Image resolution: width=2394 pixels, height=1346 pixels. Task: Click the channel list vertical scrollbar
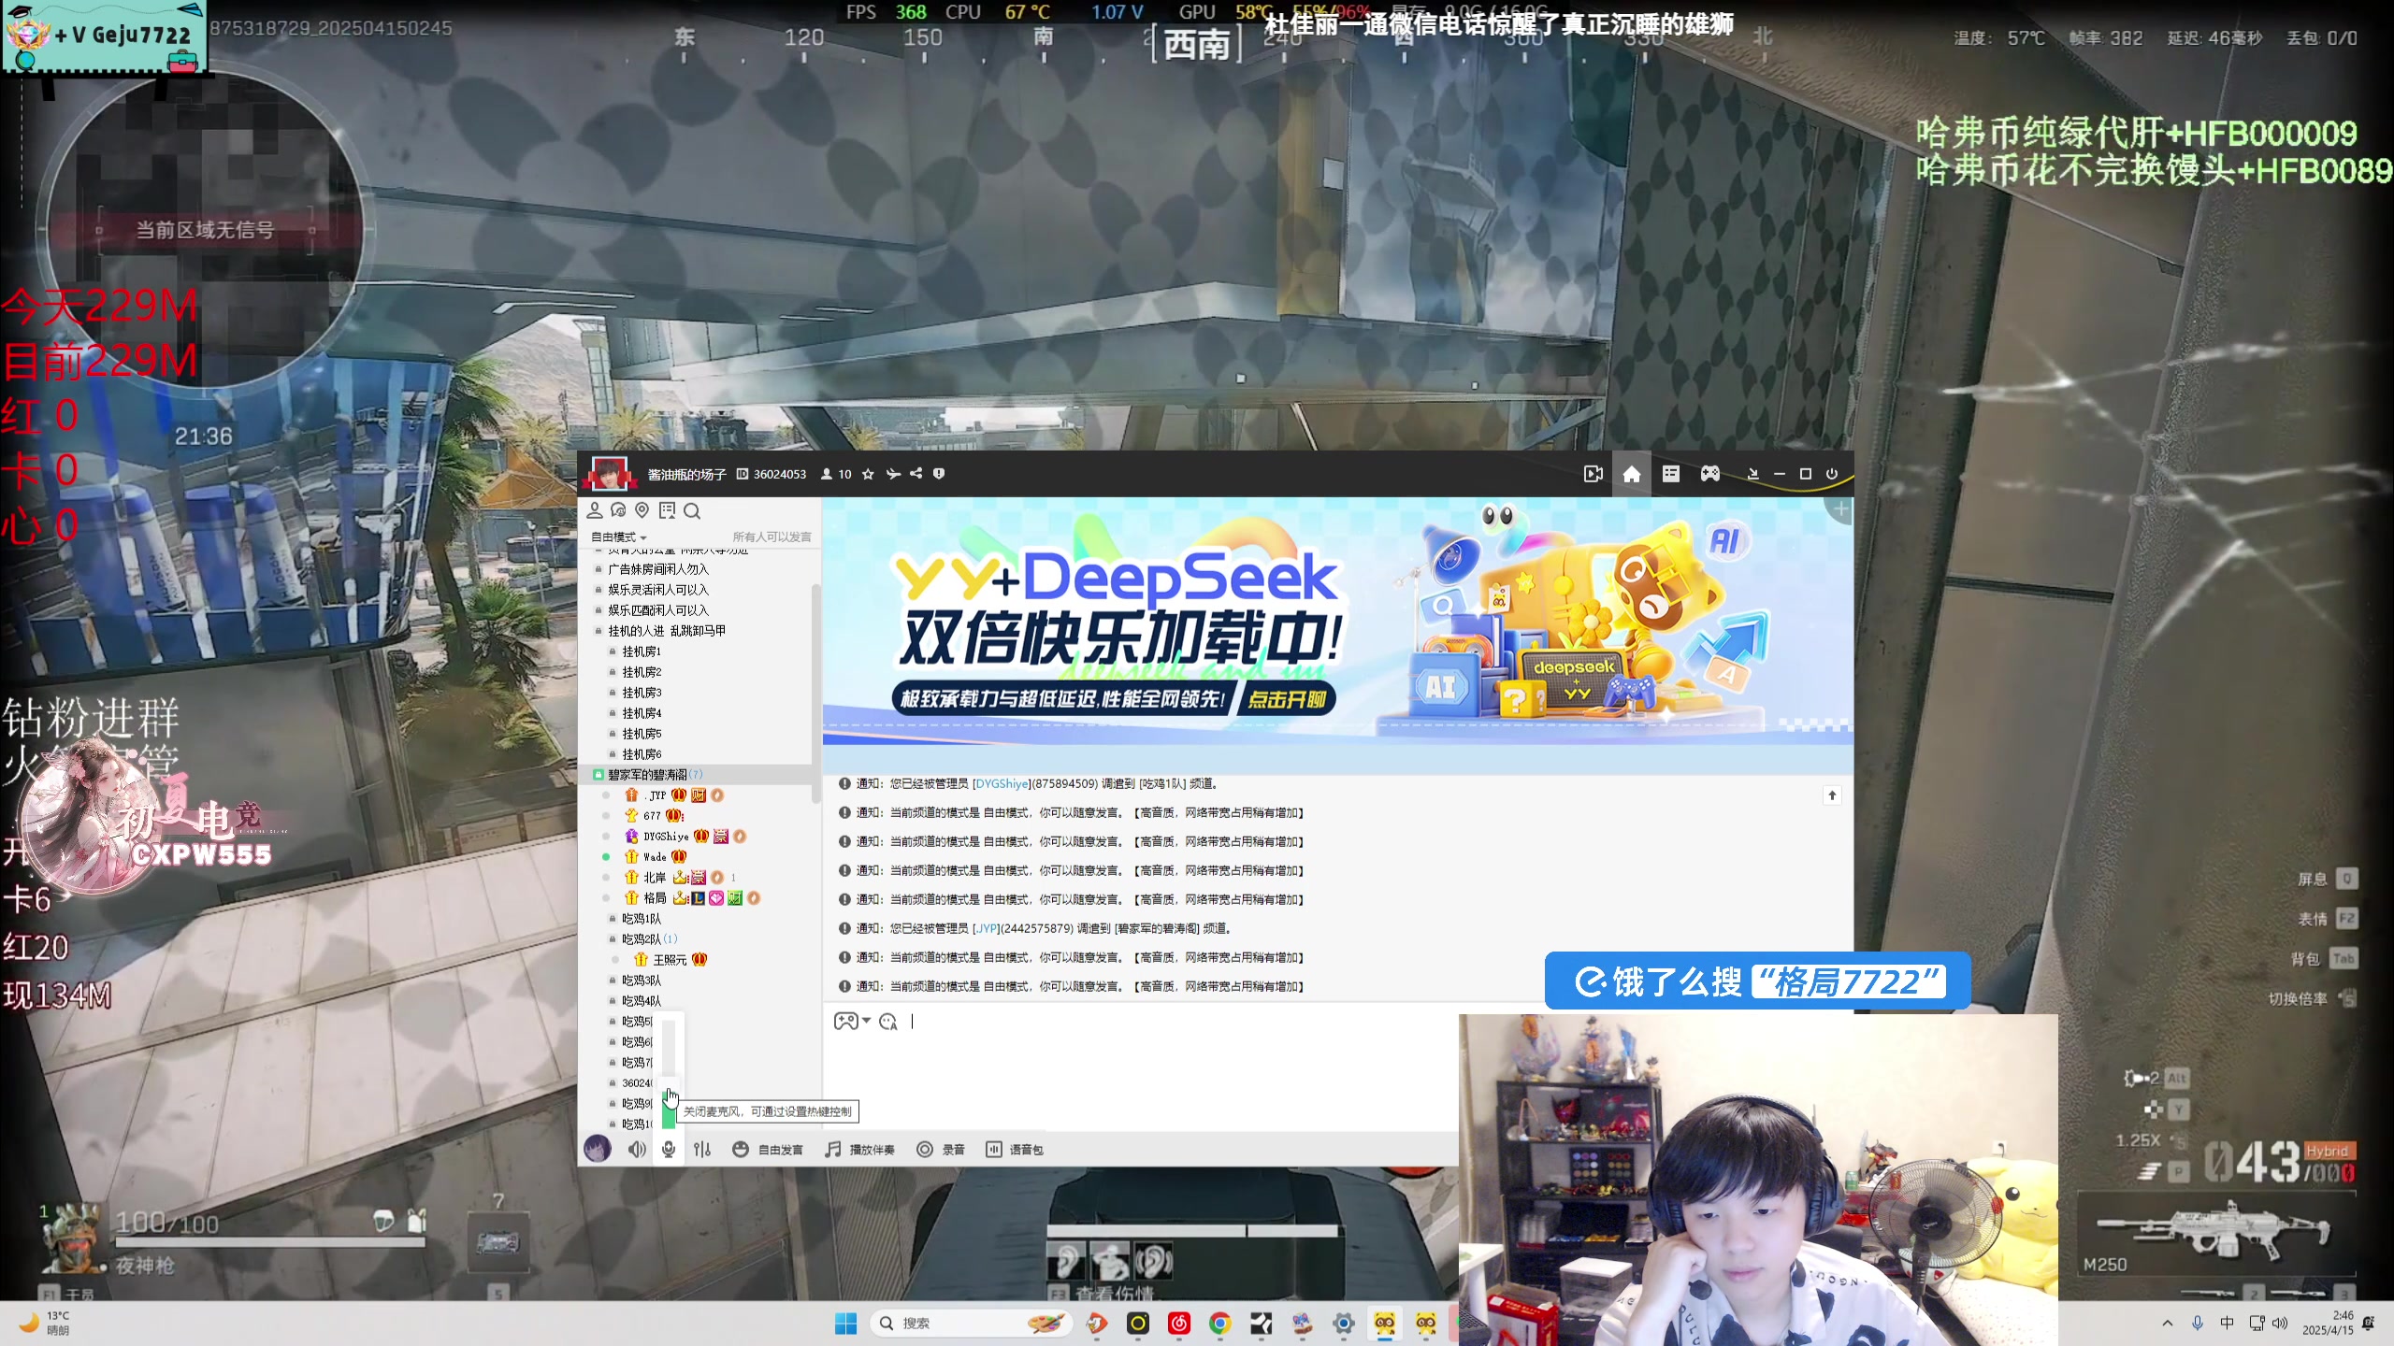click(x=815, y=692)
